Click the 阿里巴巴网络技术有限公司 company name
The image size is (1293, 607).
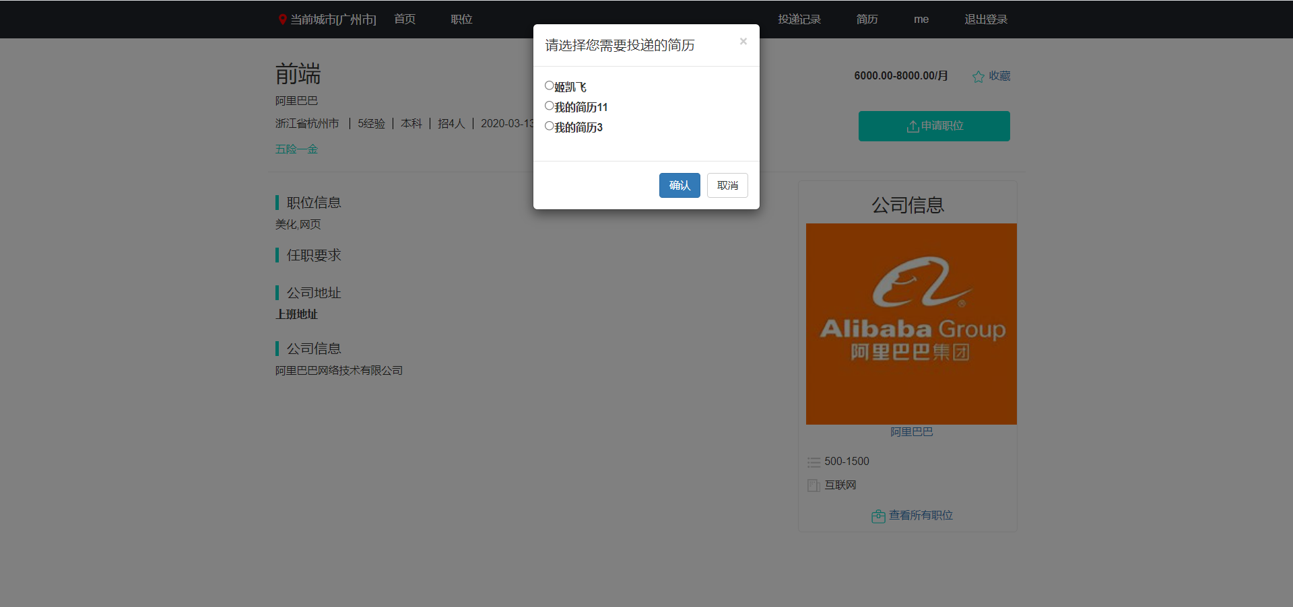[339, 371]
